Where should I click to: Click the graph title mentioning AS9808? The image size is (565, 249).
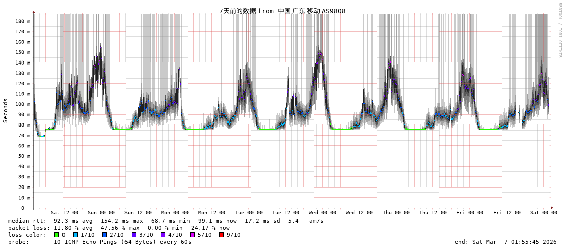point(282,11)
